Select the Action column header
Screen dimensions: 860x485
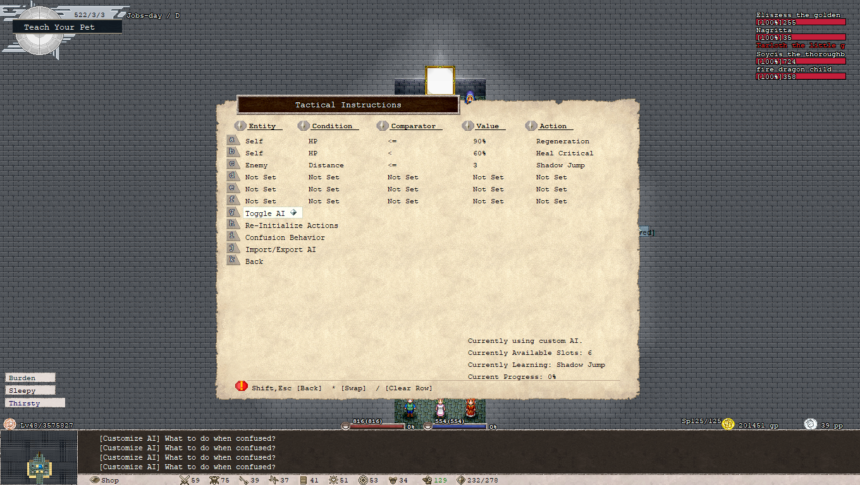click(553, 126)
